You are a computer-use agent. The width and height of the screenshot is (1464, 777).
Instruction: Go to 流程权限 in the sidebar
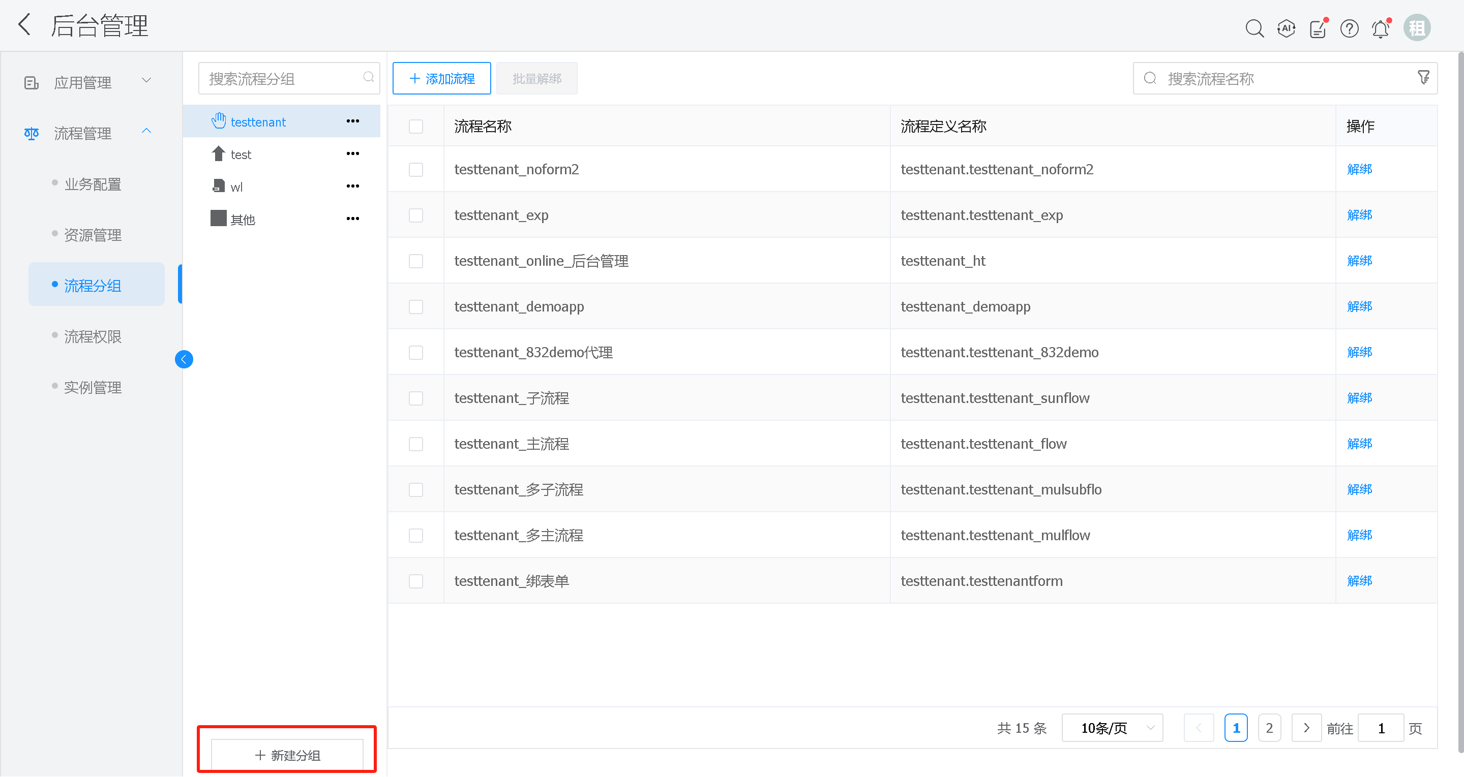[93, 337]
